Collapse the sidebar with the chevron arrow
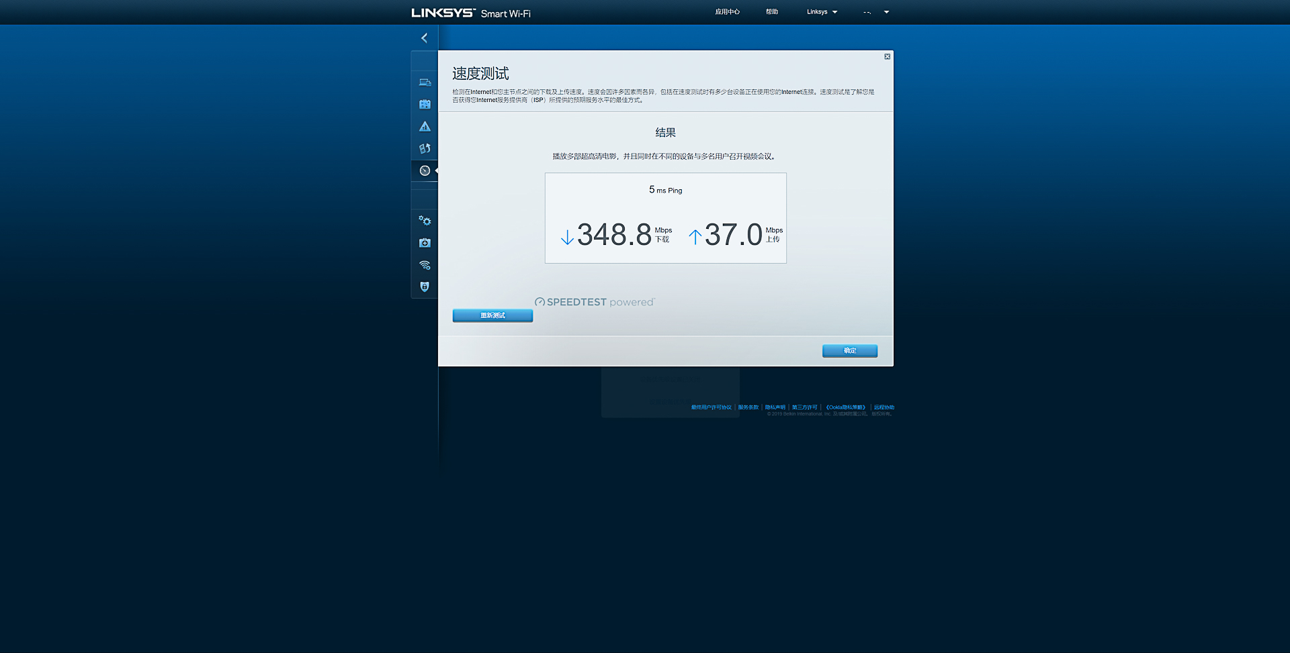The height and width of the screenshot is (653, 1290). (x=423, y=38)
